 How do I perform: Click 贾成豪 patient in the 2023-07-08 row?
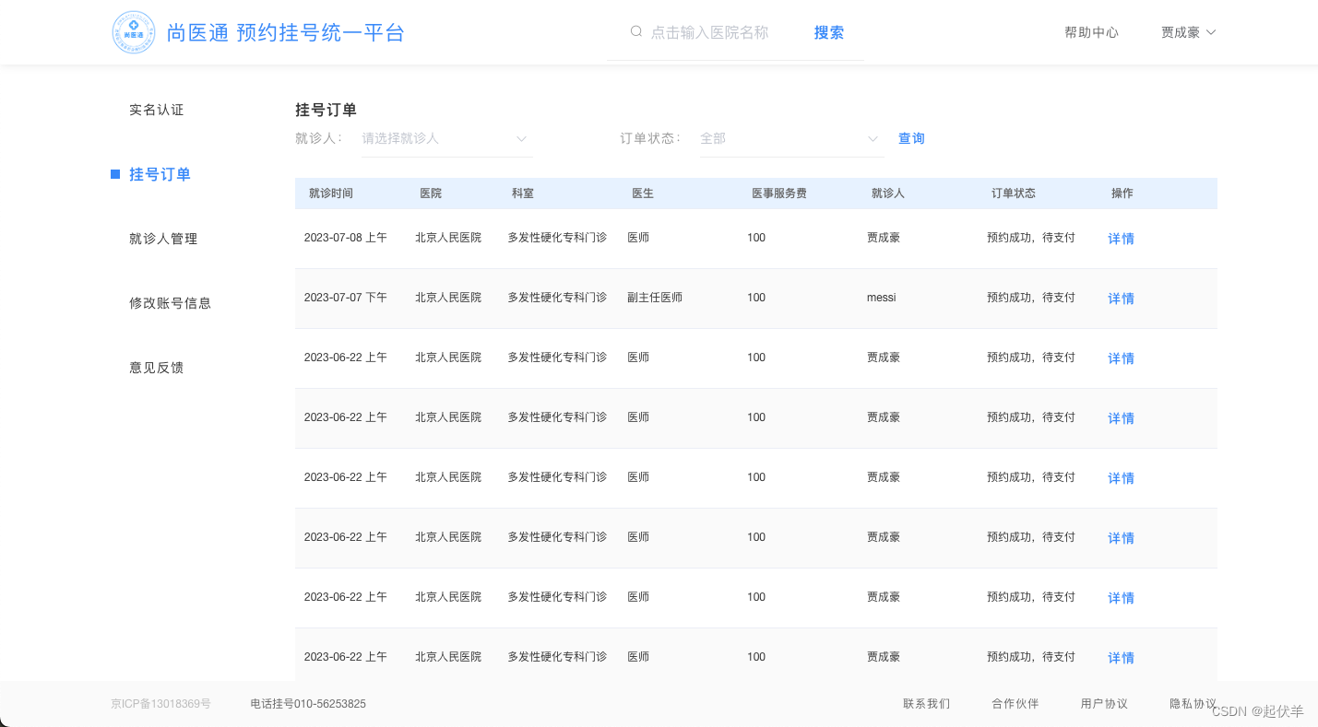884,238
